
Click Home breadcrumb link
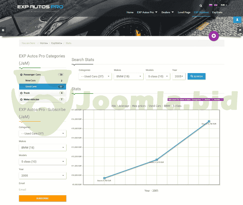pyautogui.click(x=43, y=43)
